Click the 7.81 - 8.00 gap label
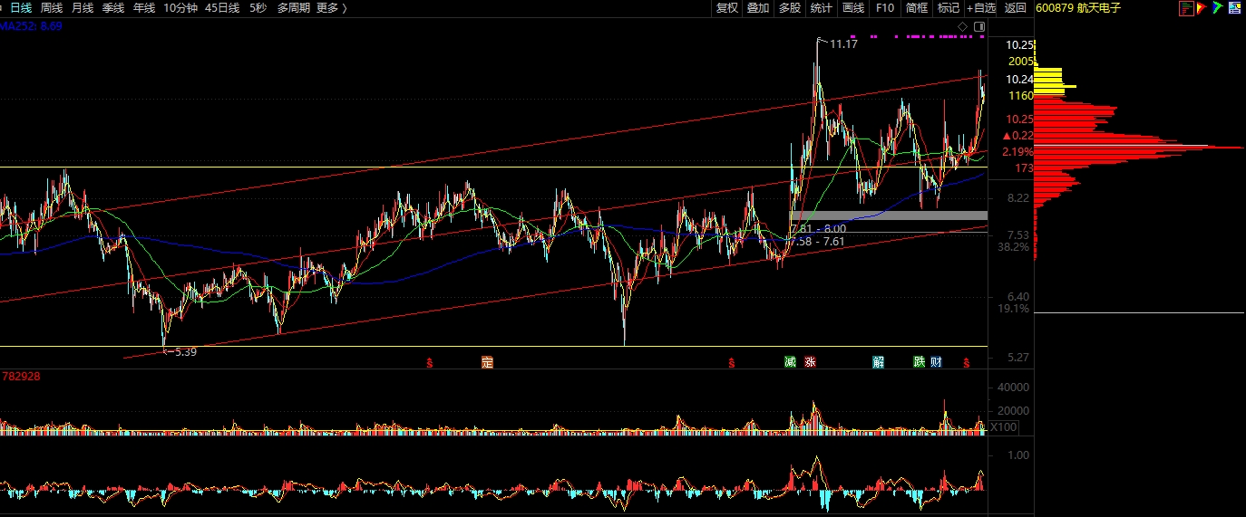The image size is (1246, 517). click(819, 229)
